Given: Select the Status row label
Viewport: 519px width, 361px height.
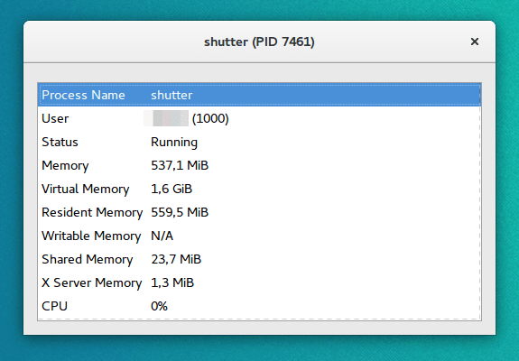Looking at the screenshot, I should 60,142.
